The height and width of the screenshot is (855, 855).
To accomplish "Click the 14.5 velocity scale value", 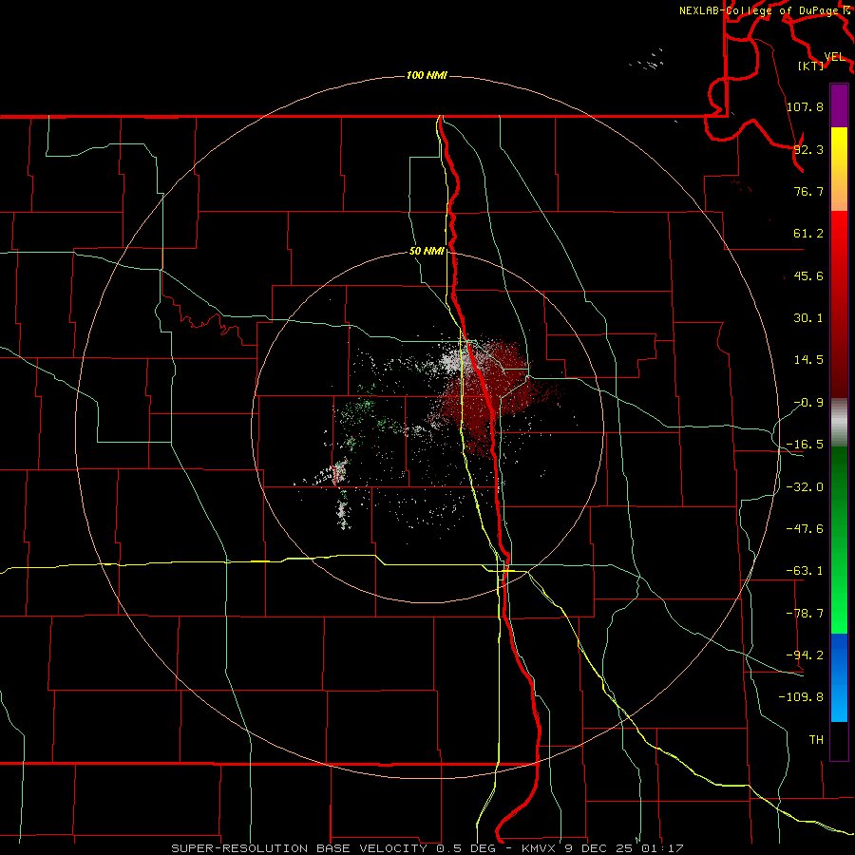I will (808, 360).
